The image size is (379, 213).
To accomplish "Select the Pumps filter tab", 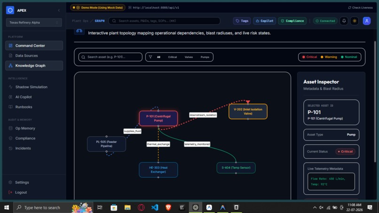I will (x=205, y=57).
